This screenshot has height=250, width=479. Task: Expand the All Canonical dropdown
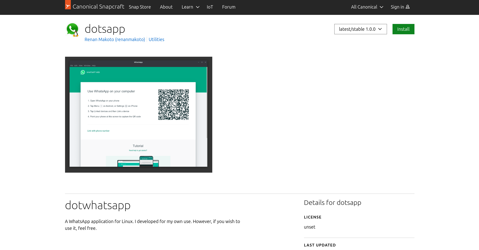coord(367,7)
